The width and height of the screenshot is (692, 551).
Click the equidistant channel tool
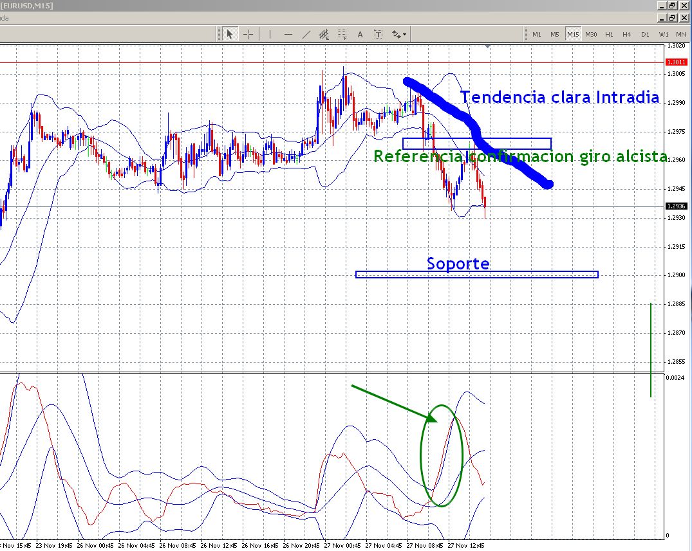(324, 34)
